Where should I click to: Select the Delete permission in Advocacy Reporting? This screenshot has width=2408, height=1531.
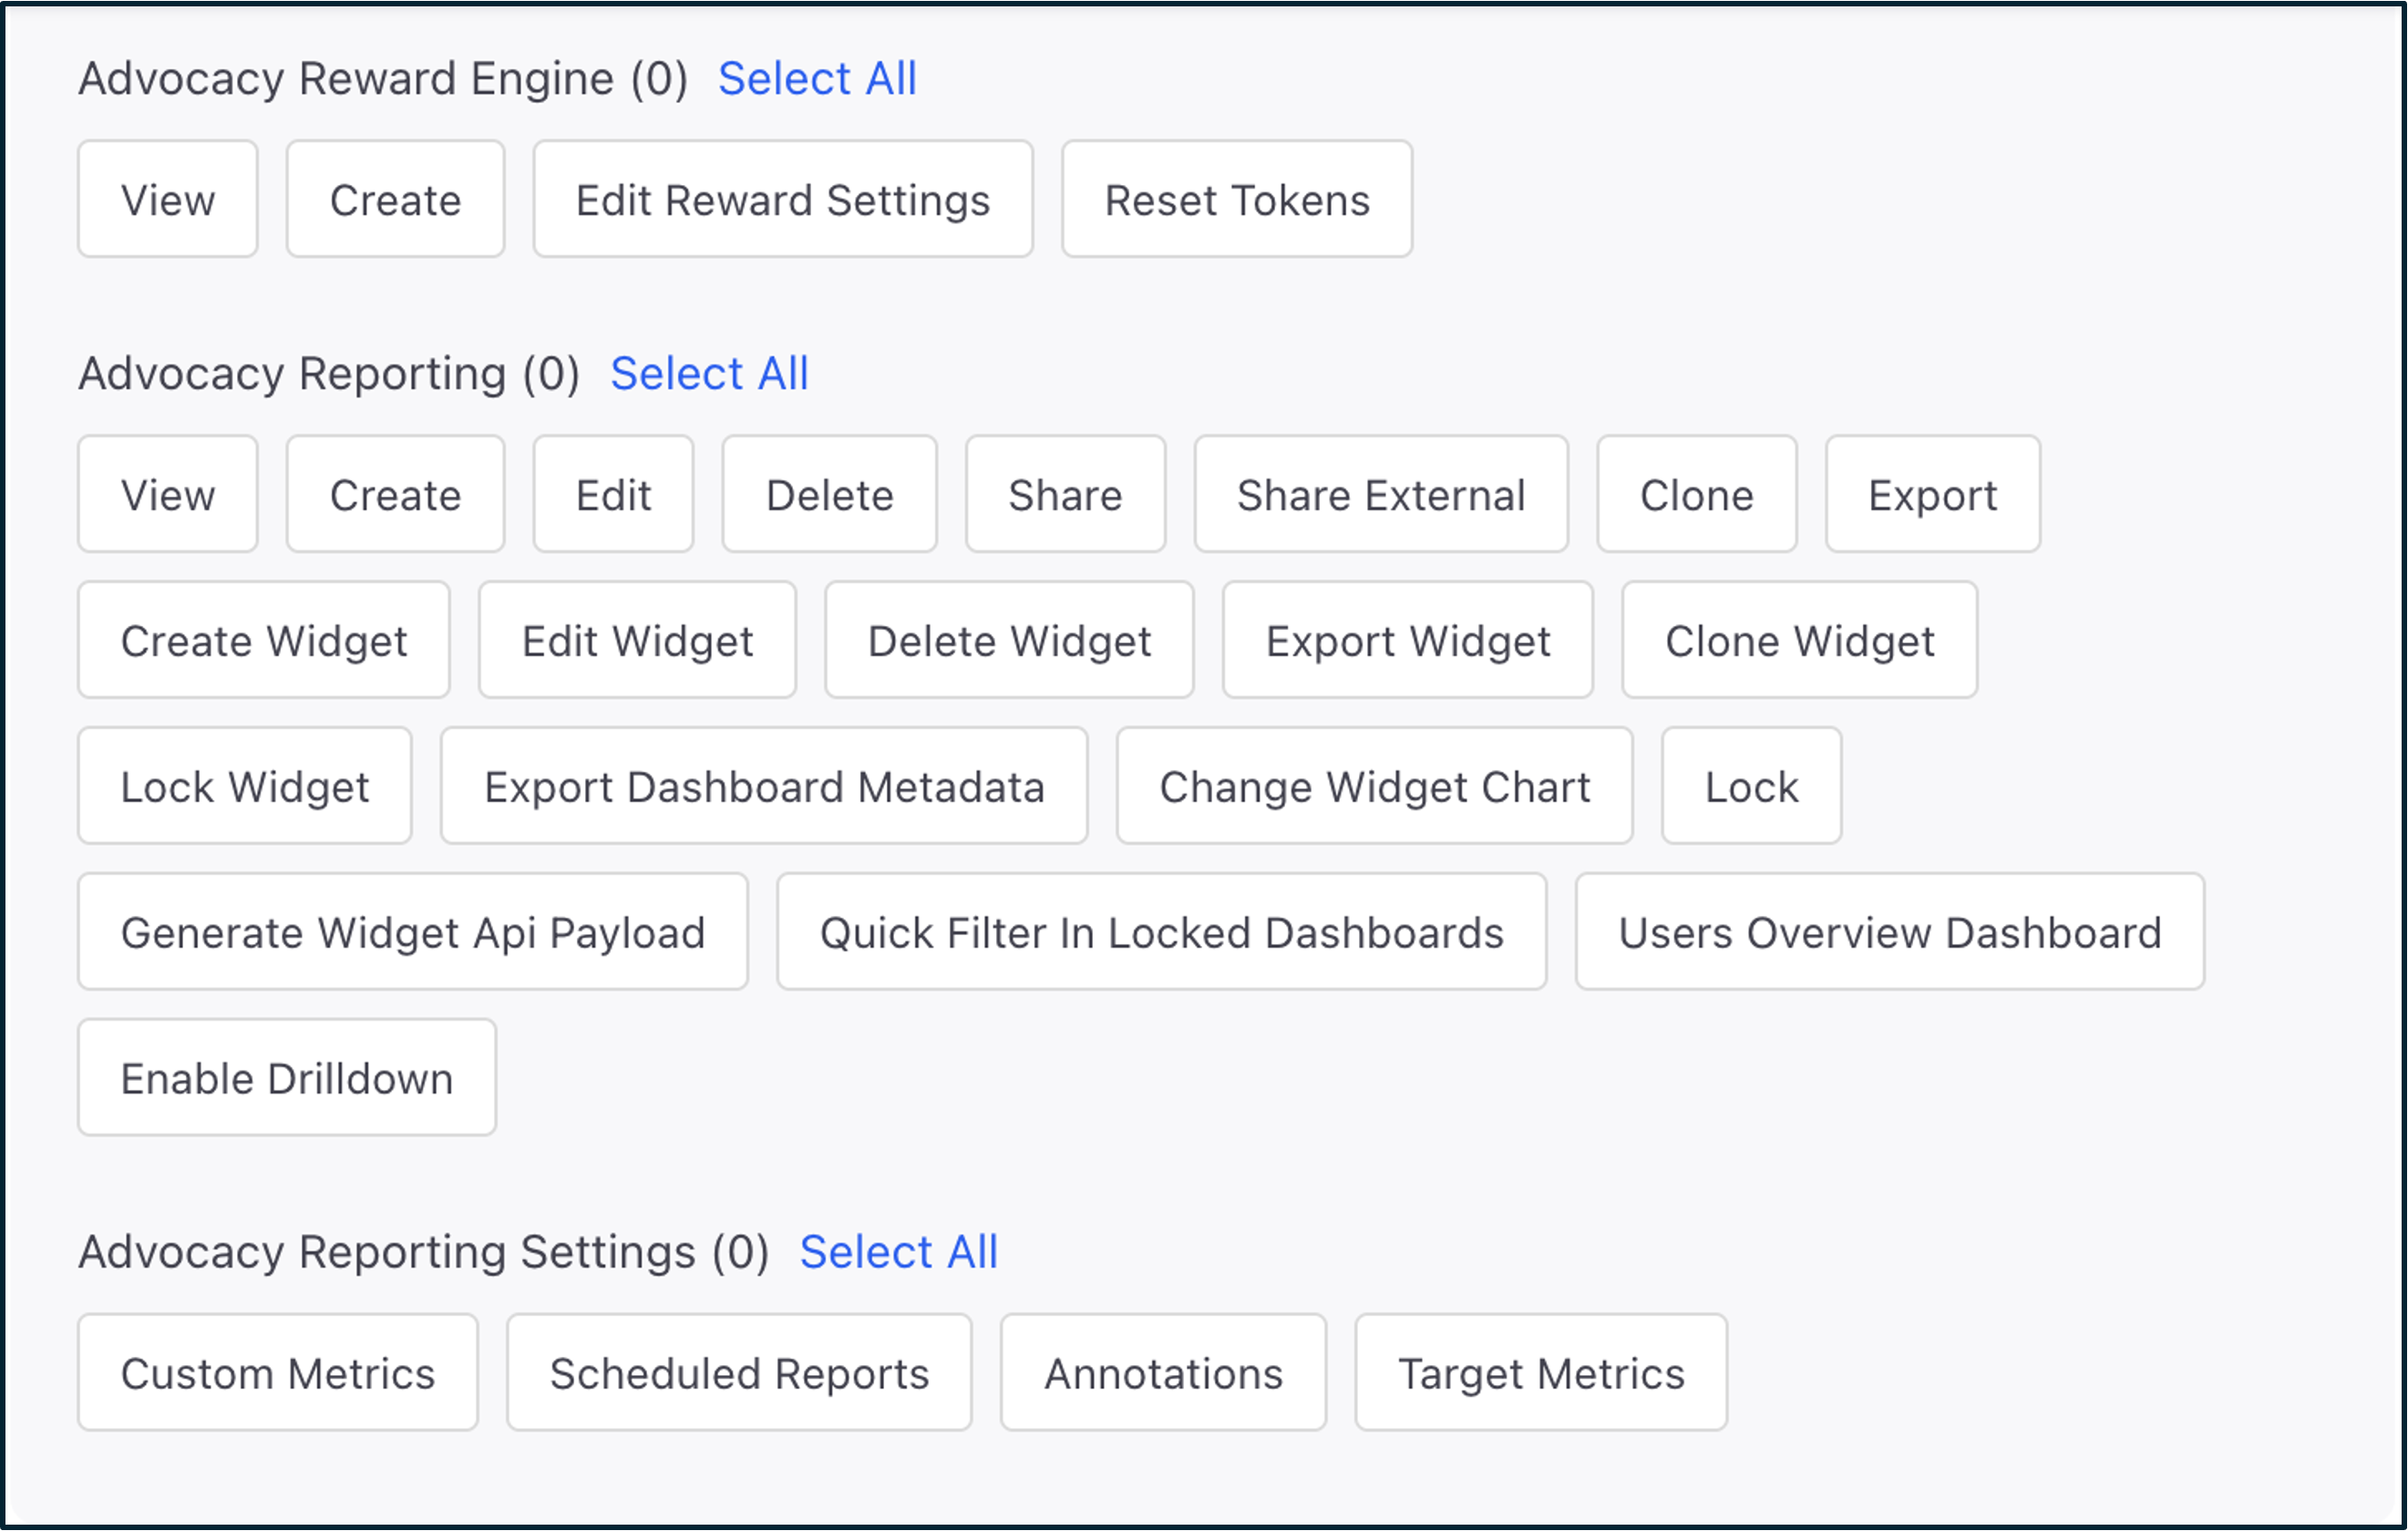pyautogui.click(x=829, y=494)
